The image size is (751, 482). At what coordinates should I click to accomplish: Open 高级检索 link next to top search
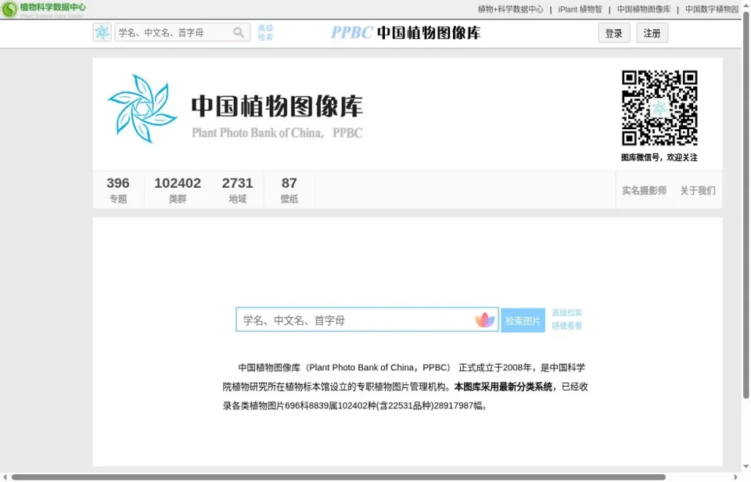[265, 33]
